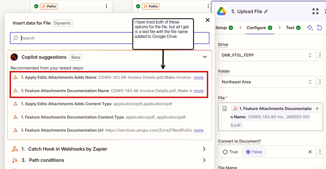Click the left Paths badge
Viewport: 326px width, 169px height.
pyautogui.click(x=49, y=6)
